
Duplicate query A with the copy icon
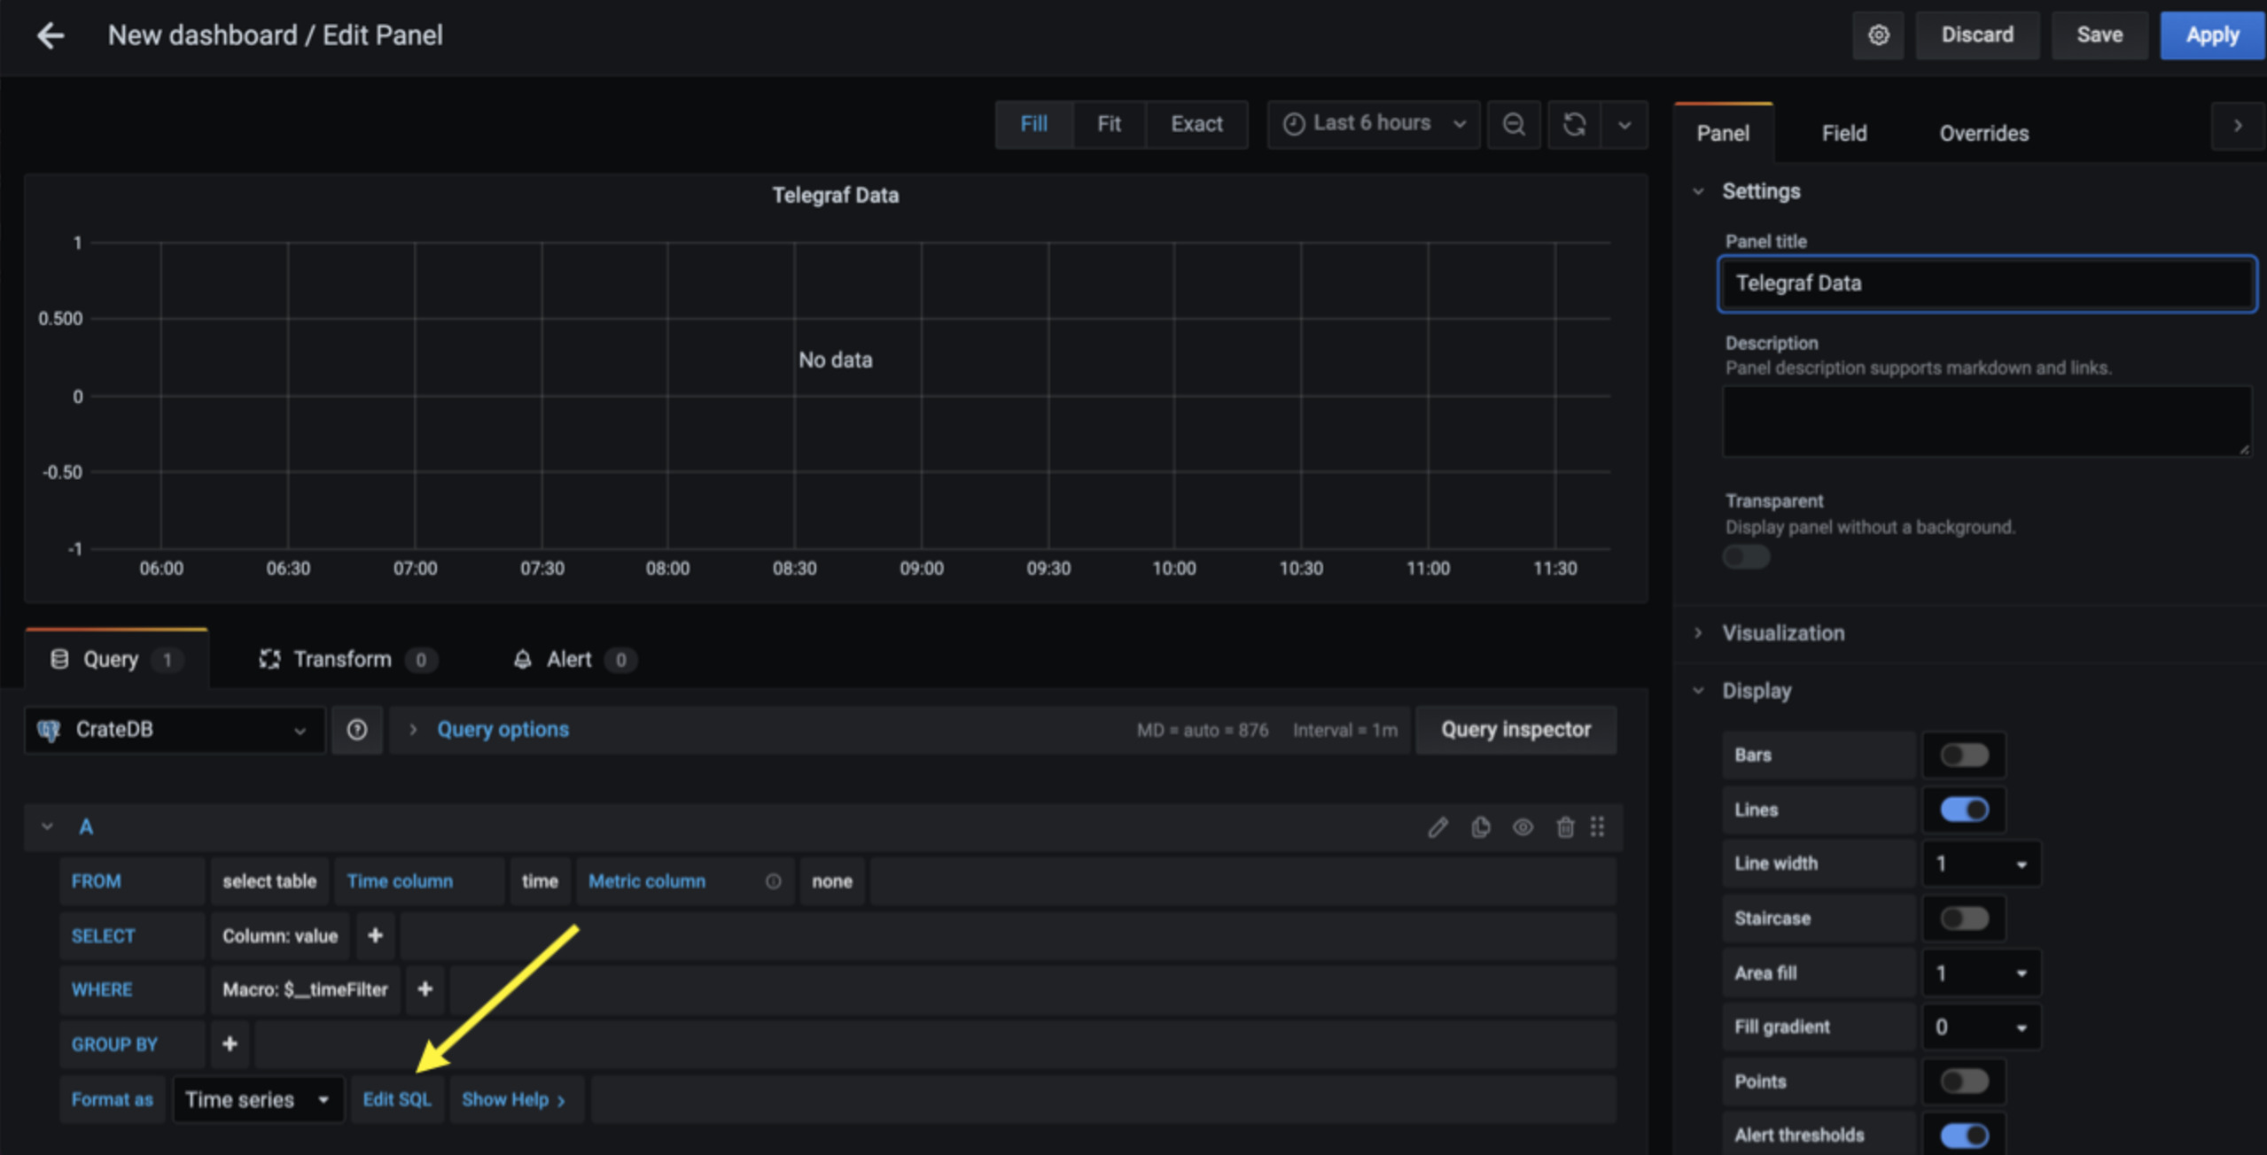tap(1481, 827)
